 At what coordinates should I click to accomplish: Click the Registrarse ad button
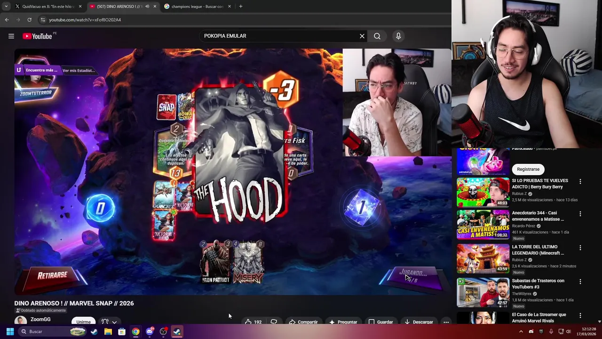coord(528,169)
